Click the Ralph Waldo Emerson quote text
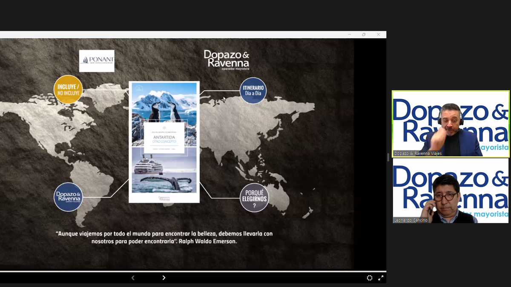 164,237
